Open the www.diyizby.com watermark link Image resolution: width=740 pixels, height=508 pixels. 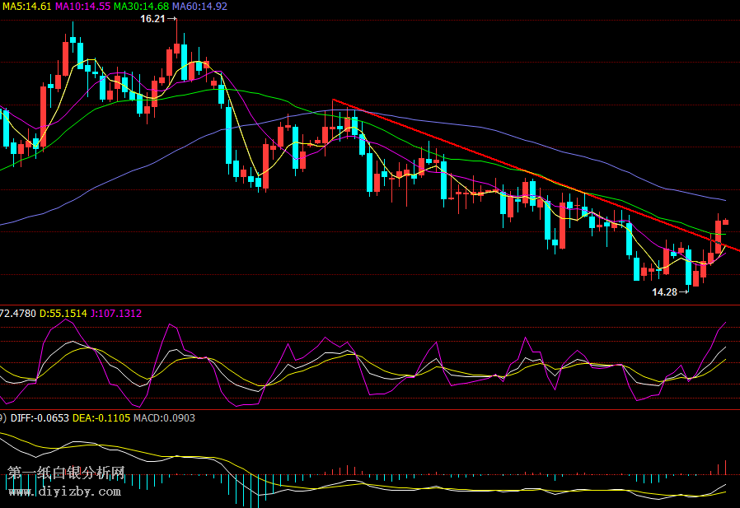point(65,492)
